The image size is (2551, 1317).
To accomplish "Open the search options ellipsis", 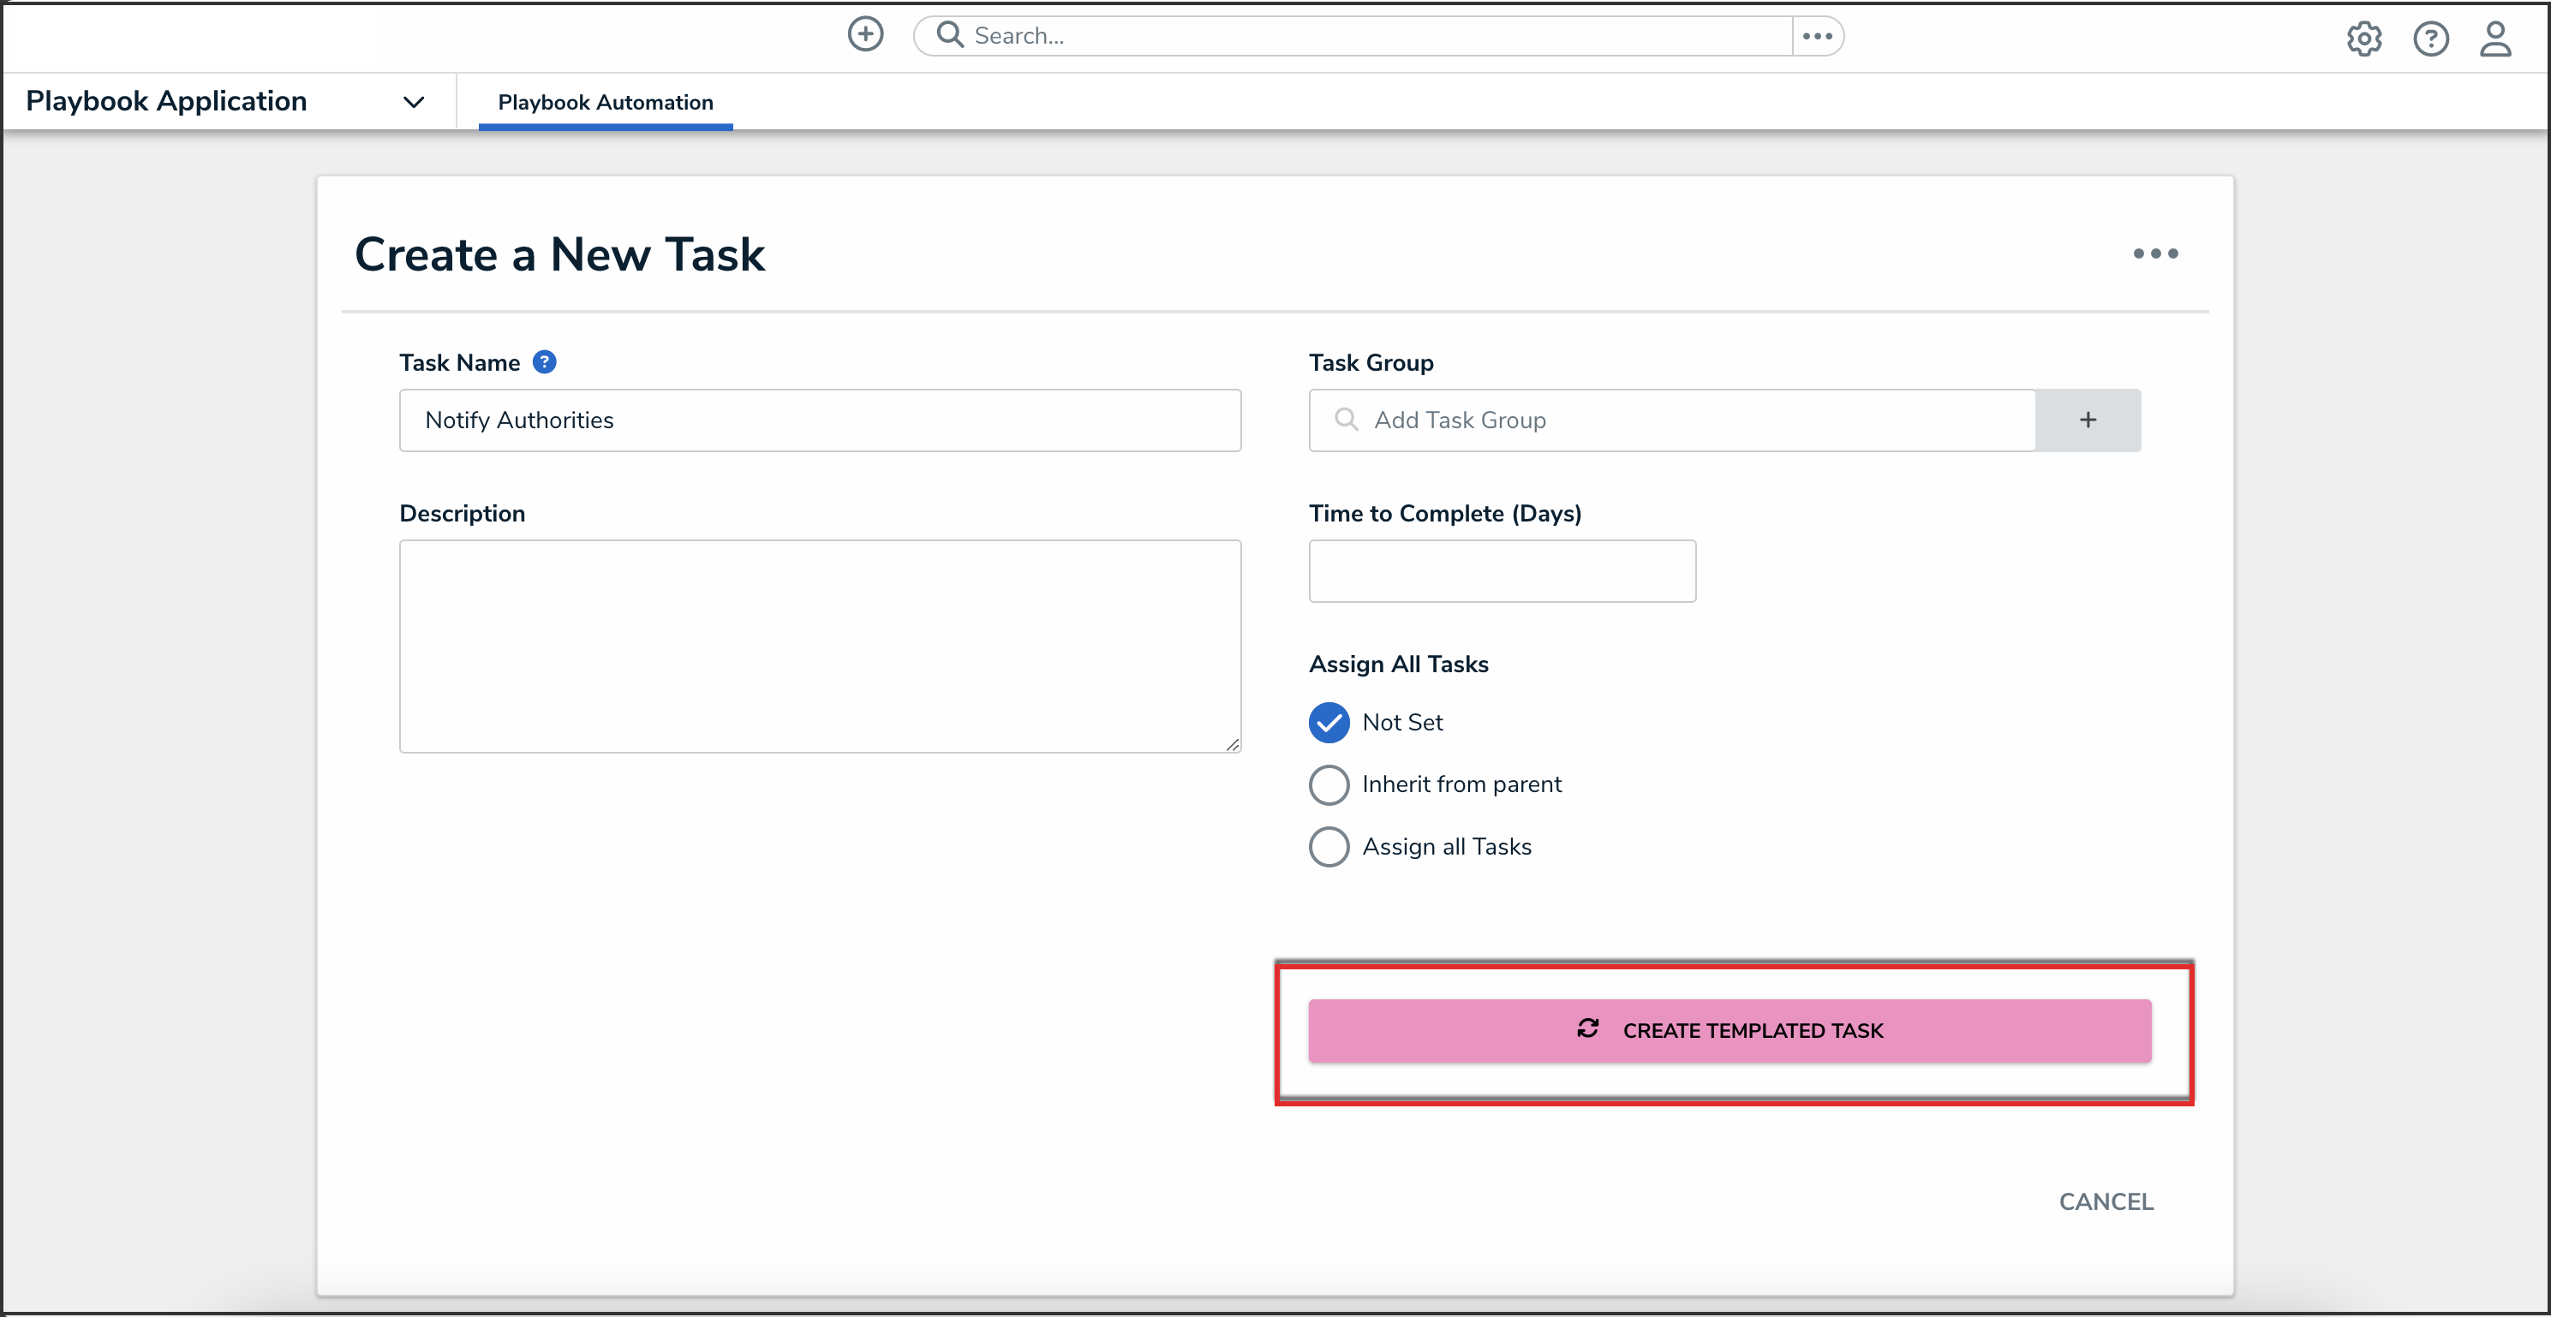I will (1817, 37).
